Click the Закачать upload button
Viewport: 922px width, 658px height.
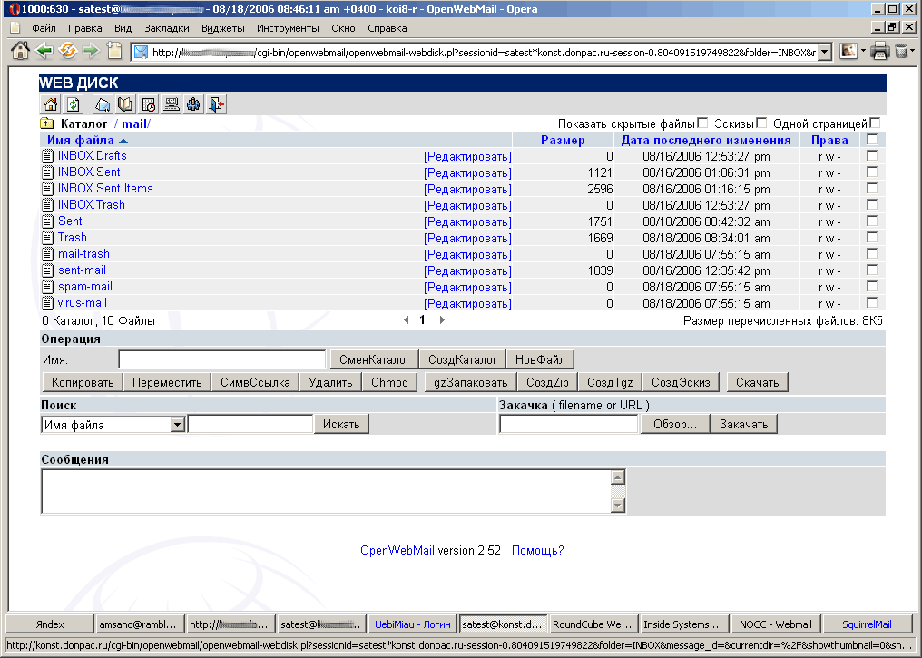point(744,424)
